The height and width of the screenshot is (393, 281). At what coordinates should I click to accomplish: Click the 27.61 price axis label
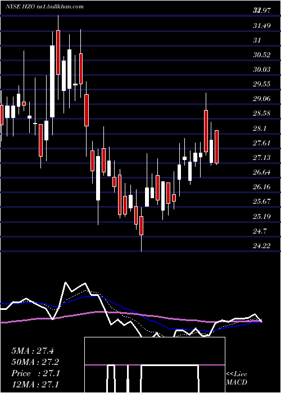pyautogui.click(x=262, y=143)
